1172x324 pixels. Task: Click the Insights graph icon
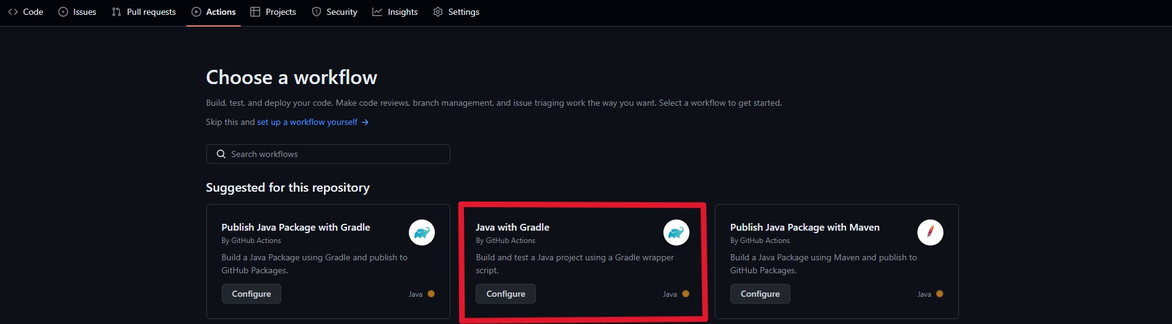pos(377,12)
